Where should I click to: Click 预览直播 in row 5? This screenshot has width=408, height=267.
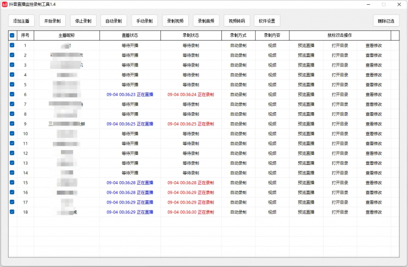[x=306, y=85]
